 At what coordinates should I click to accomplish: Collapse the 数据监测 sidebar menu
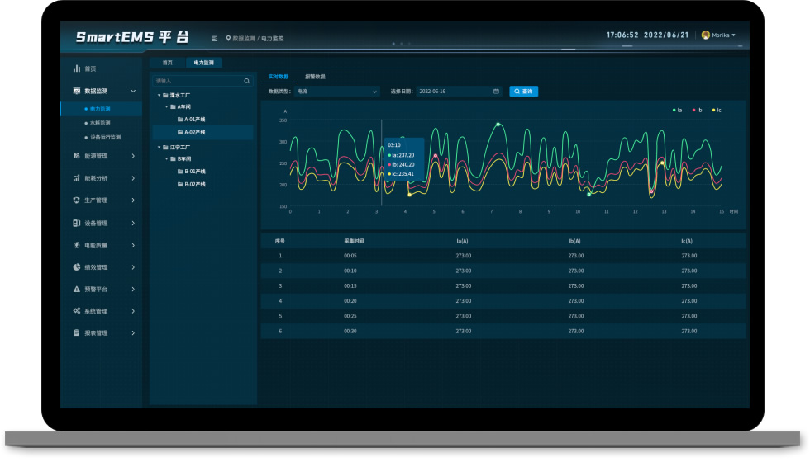click(133, 91)
